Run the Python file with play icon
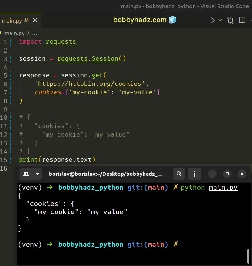The image size is (252, 266). point(213,20)
